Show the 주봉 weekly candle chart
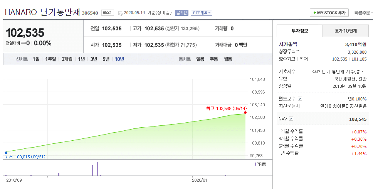383x189 pixels. tap(214, 59)
